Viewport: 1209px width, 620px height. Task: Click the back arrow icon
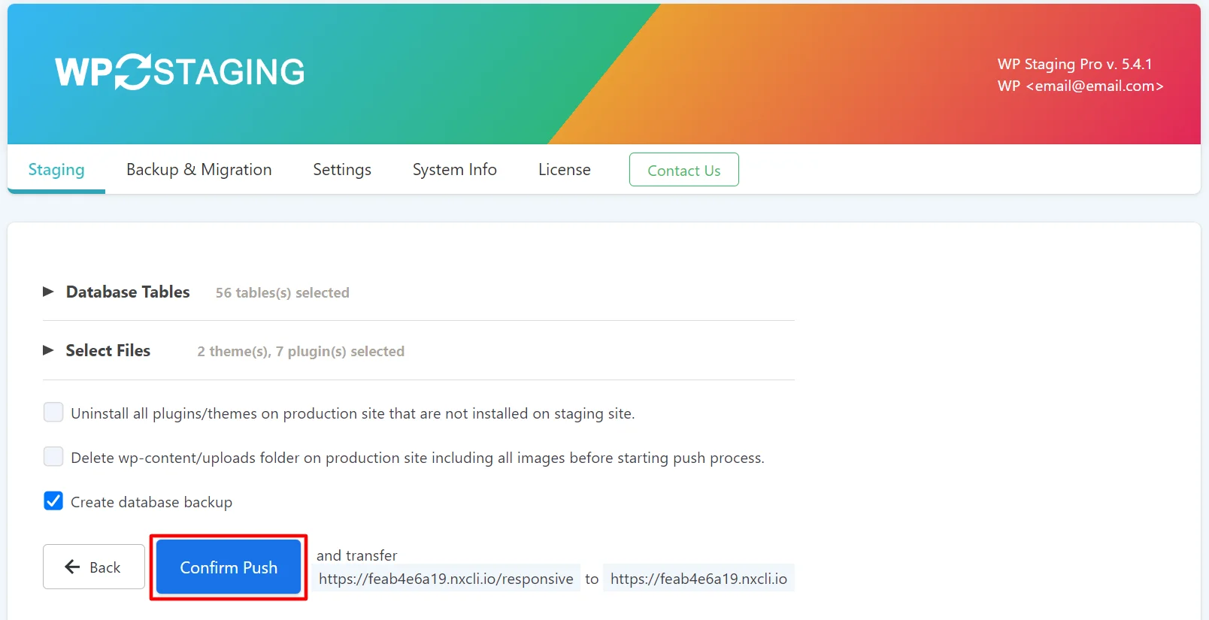click(x=72, y=567)
